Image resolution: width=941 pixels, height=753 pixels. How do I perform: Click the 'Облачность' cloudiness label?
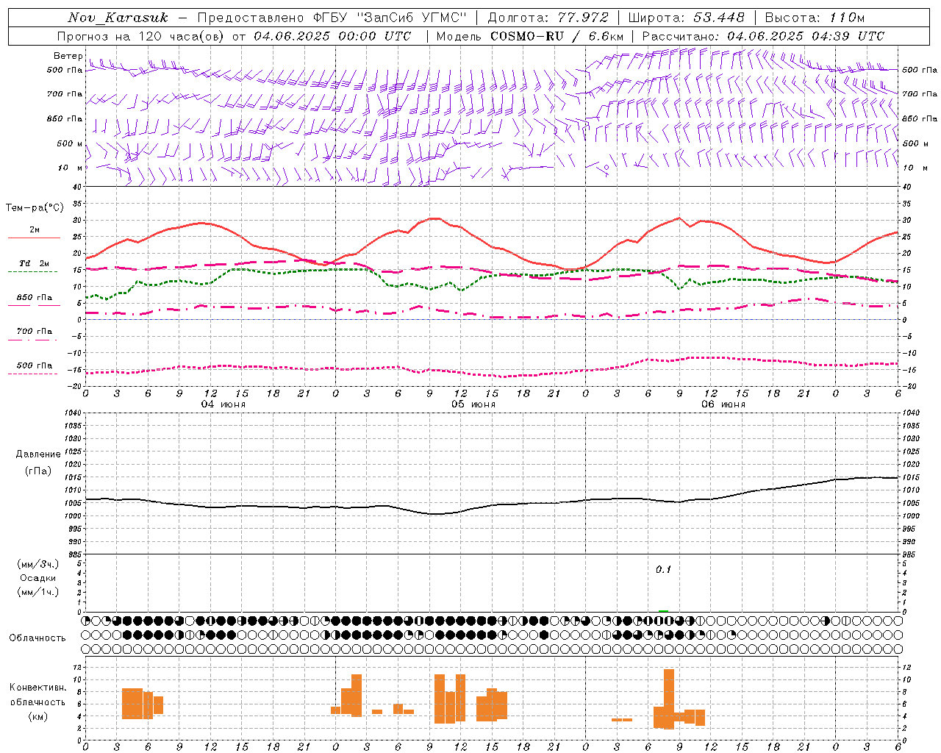(x=37, y=638)
